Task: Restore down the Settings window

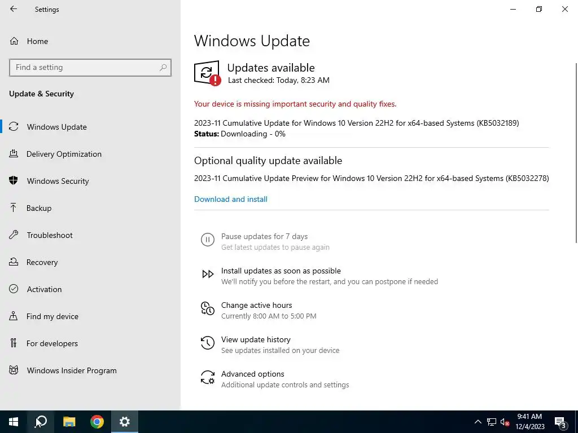Action: 539,9
